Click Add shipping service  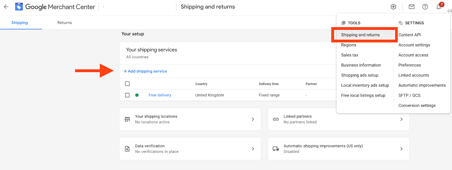click(x=145, y=71)
